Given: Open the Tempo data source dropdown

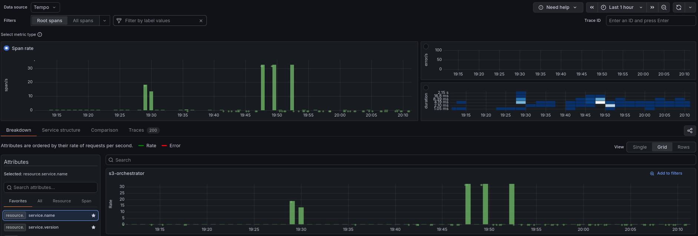Looking at the screenshot, I should pos(45,7).
